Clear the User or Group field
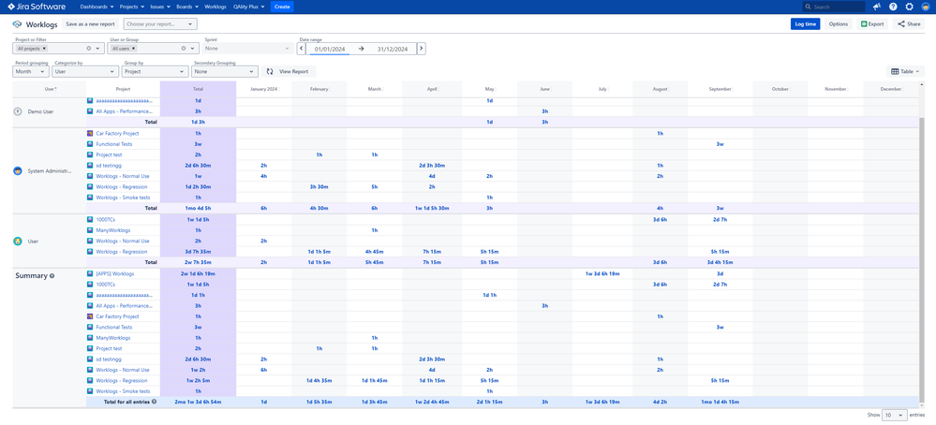This screenshot has height=425, width=936. coord(184,49)
